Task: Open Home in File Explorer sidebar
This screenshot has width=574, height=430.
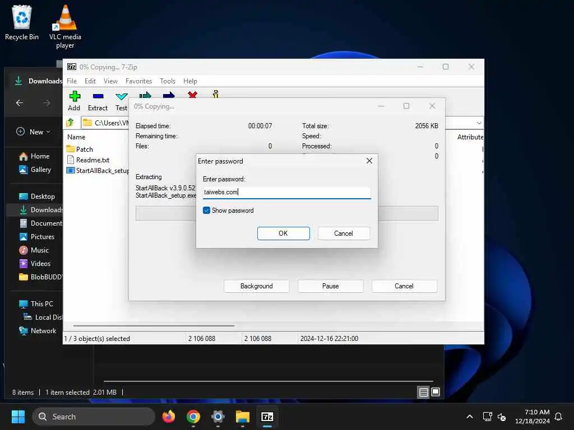Action: click(x=34, y=156)
